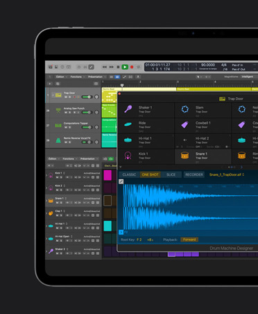Open the pointer tool menu

tap(199, 76)
